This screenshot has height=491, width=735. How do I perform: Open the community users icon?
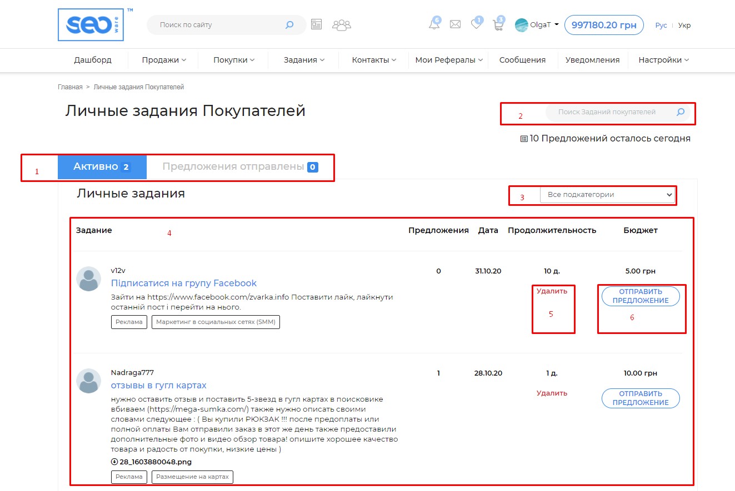[342, 25]
